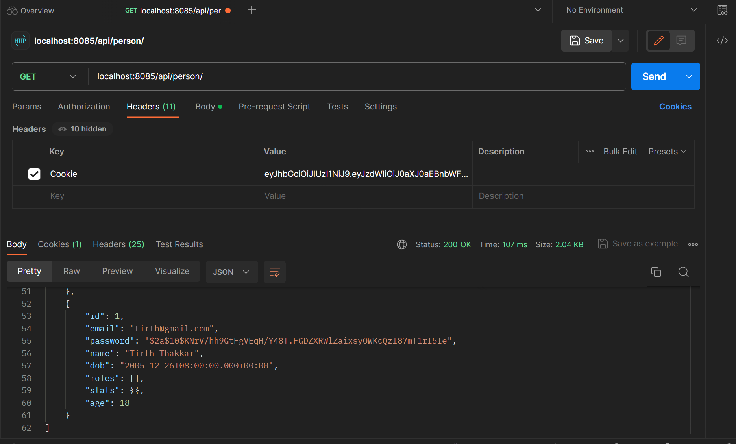Switch to edit mode pencil icon
The width and height of the screenshot is (736, 444).
(x=659, y=41)
